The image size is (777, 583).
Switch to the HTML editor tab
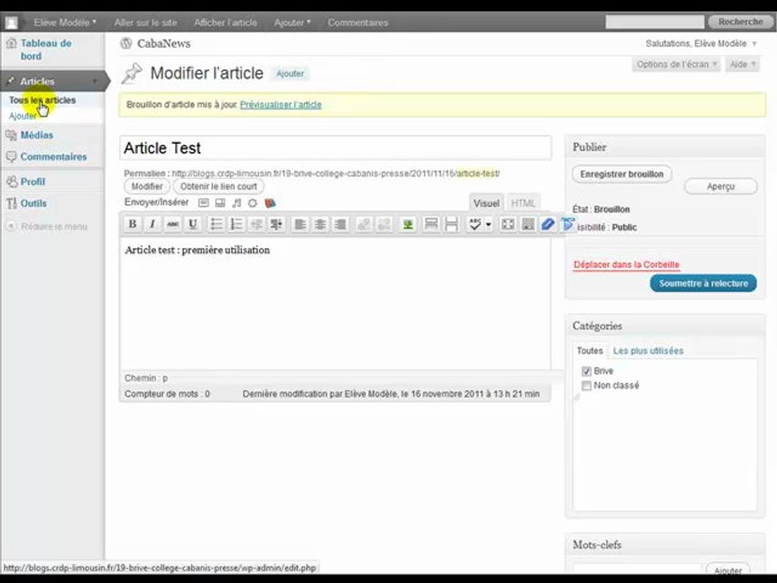[523, 203]
